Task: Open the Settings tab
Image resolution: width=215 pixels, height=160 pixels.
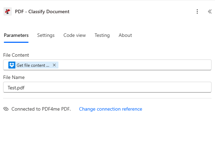Action: pyautogui.click(x=46, y=35)
